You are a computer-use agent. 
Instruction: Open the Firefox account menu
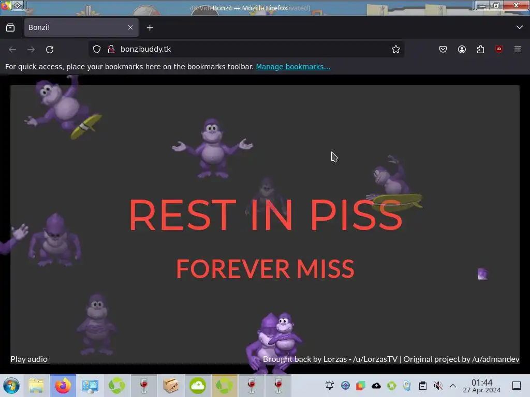tap(462, 49)
